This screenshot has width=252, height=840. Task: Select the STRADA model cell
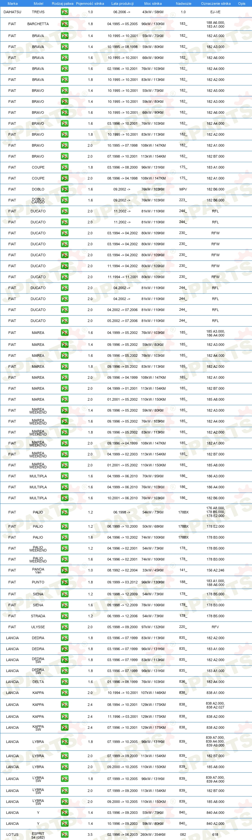38,616
